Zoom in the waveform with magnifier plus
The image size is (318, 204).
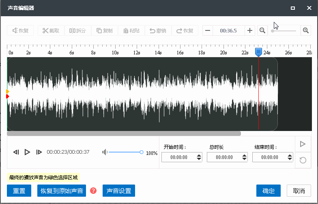pyautogui.click(x=306, y=31)
